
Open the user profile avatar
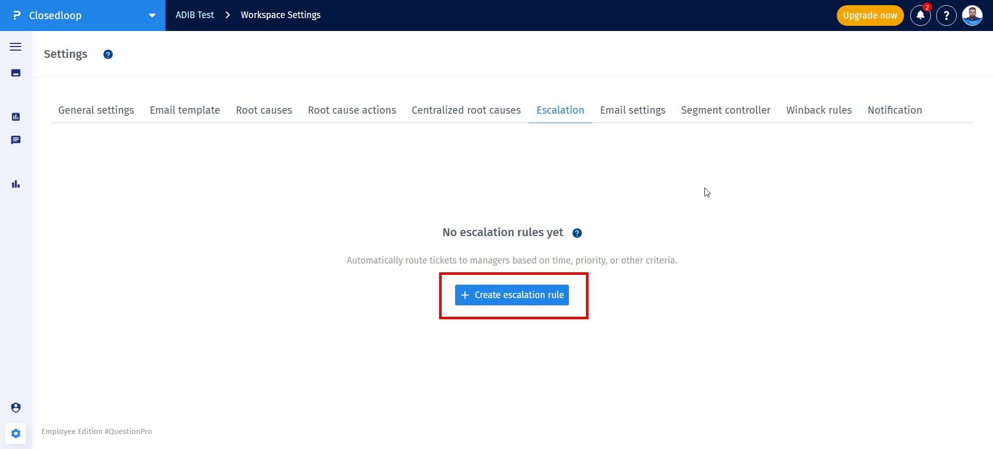(972, 16)
